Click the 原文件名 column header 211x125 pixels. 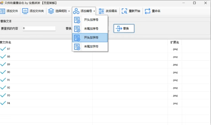tap(6, 42)
